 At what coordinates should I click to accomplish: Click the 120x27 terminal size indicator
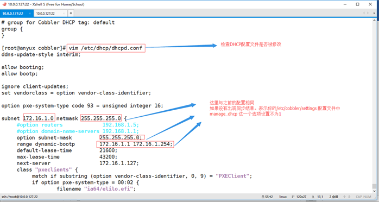[301, 197]
